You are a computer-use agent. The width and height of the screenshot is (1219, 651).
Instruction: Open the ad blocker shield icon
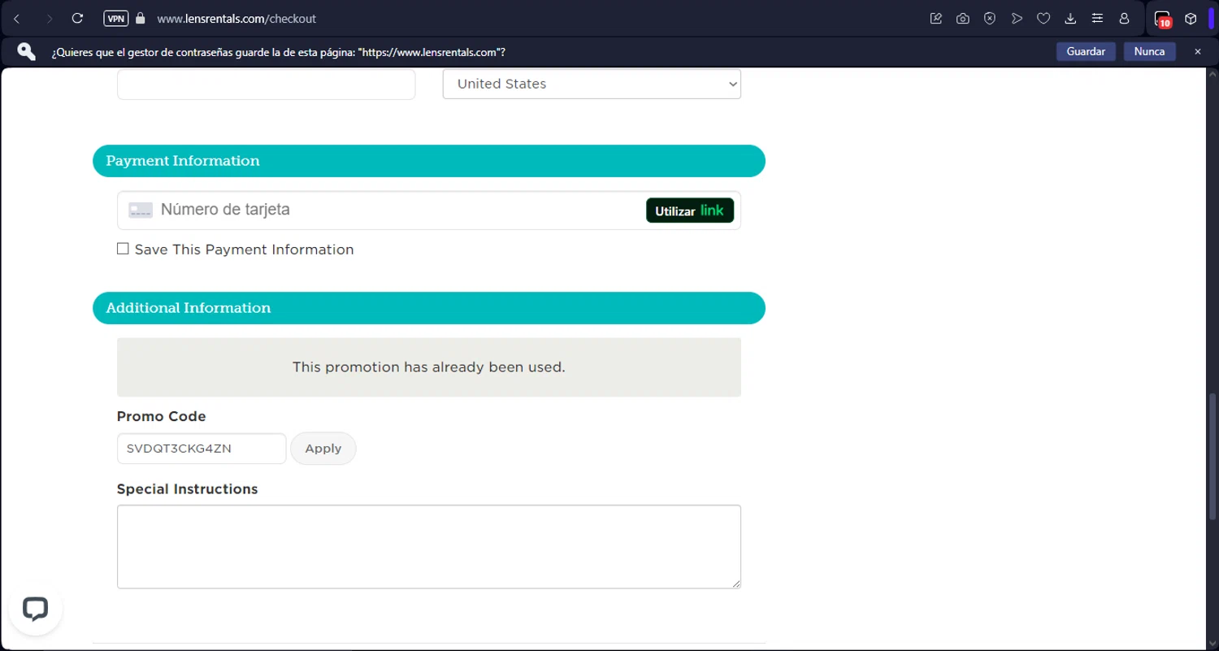(990, 19)
